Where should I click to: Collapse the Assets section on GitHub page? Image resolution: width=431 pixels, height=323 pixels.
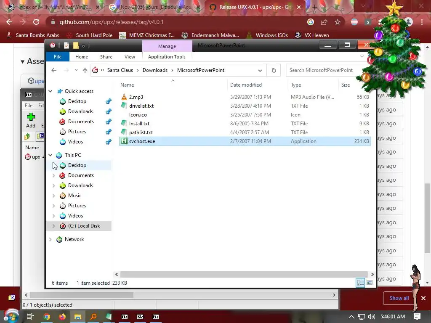point(23,61)
